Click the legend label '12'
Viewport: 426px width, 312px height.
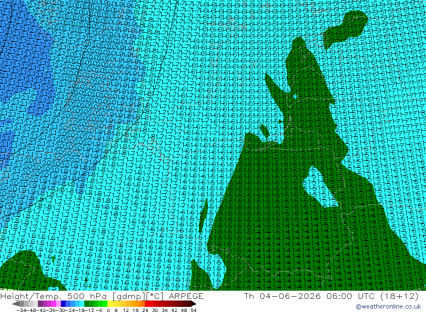click(x=126, y=310)
